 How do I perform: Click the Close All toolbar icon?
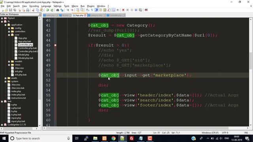tap(23, 10)
